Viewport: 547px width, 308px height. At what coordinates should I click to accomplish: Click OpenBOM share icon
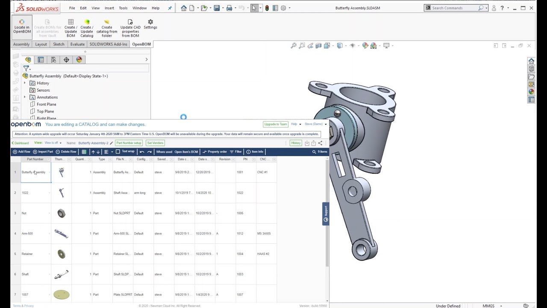click(320, 143)
